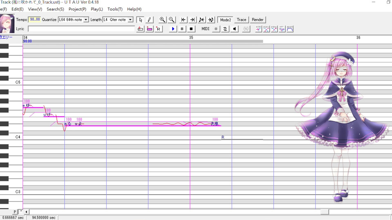Open the Quantize dropdown
This screenshot has height=220, width=392.
86,20
